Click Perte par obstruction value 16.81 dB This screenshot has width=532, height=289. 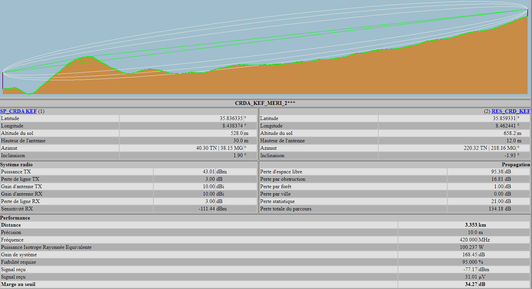497,179
